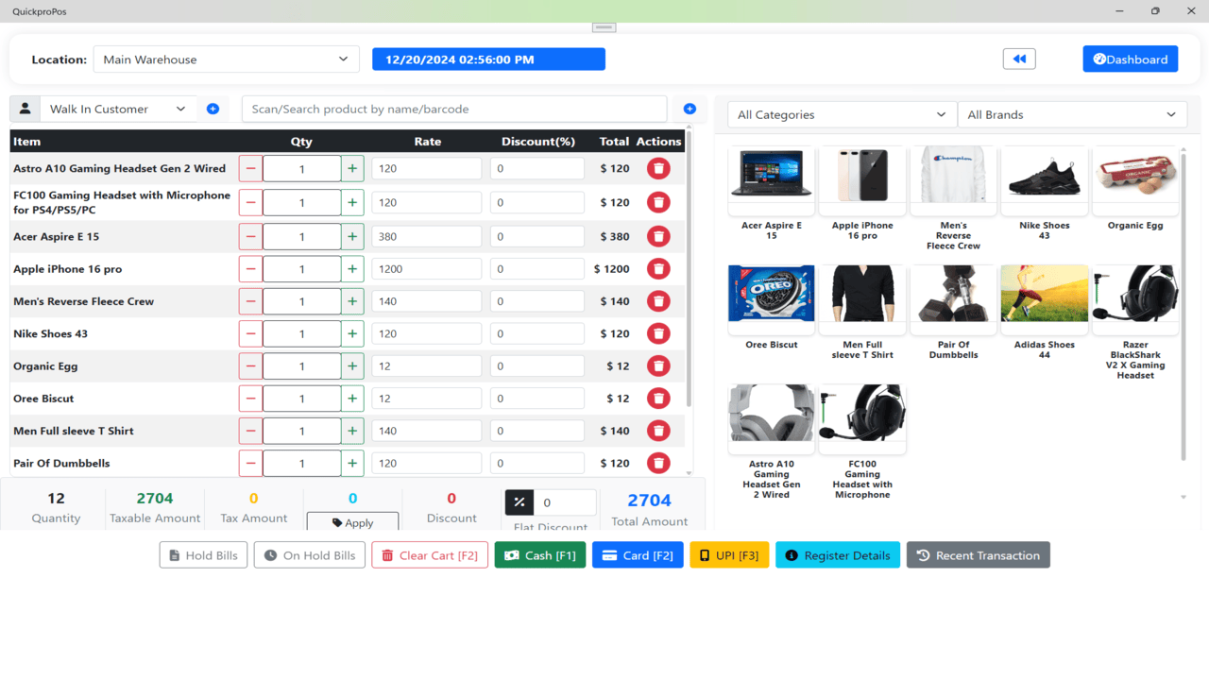This screenshot has height=680, width=1209.
Task: Click plus icon beside product search bar
Action: point(690,109)
